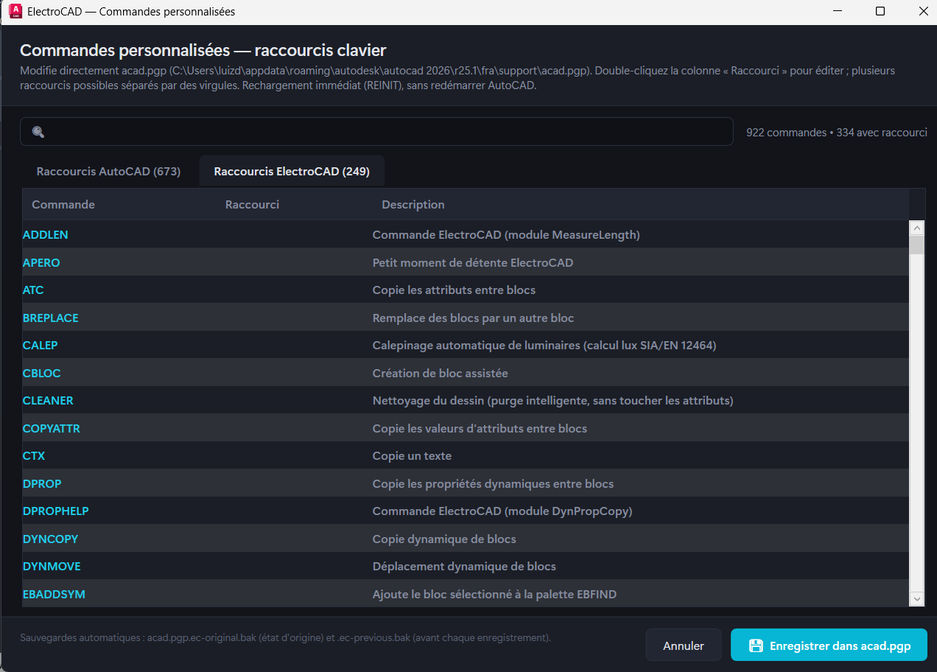
Task: Click the save disk icon on Enregistrer button
Action: click(756, 645)
